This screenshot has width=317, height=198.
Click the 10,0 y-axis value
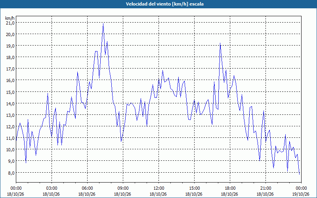click(x=10, y=150)
